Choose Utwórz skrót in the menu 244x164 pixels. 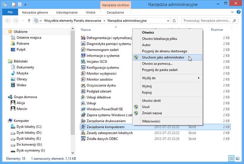point(167,101)
